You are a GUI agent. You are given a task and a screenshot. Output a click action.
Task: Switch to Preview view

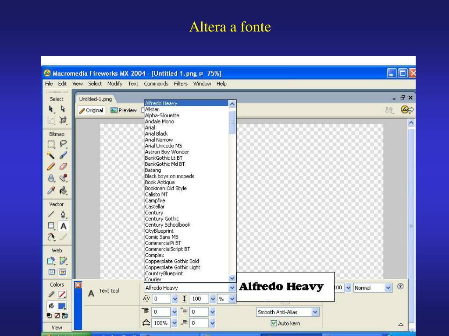tap(124, 110)
